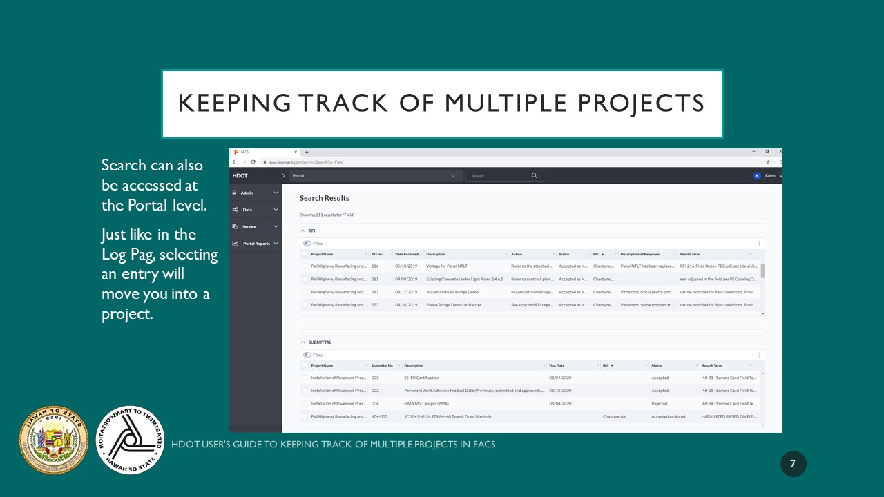Select 'SS-1H Certification' submittal entry
The image size is (884, 497).
tap(421, 378)
